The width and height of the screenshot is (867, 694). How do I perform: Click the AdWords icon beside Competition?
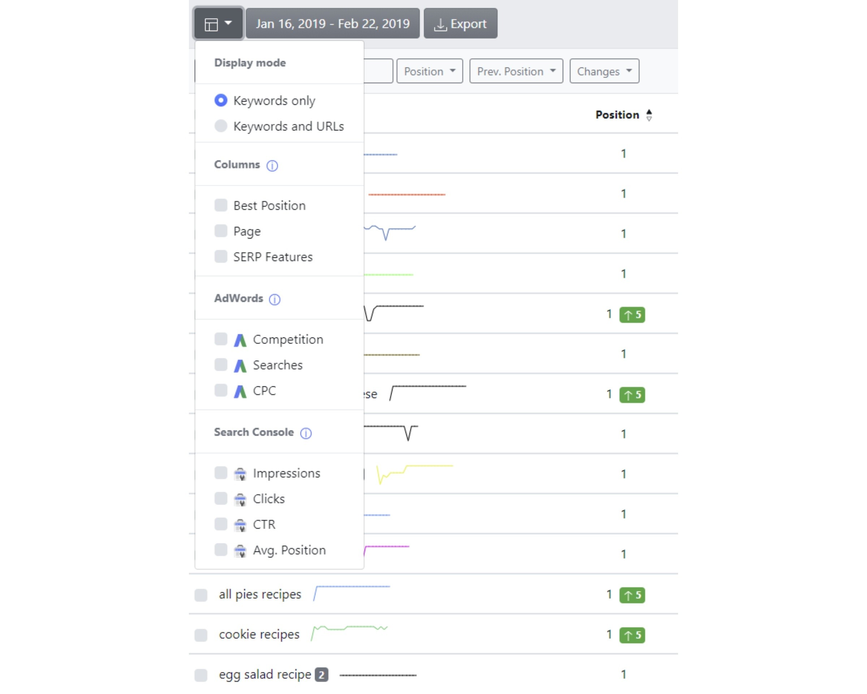pyautogui.click(x=240, y=340)
